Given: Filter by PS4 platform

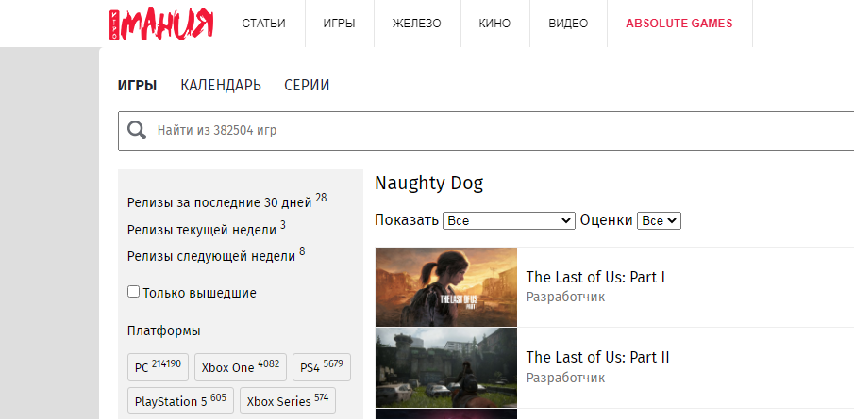Looking at the screenshot, I should [322, 367].
